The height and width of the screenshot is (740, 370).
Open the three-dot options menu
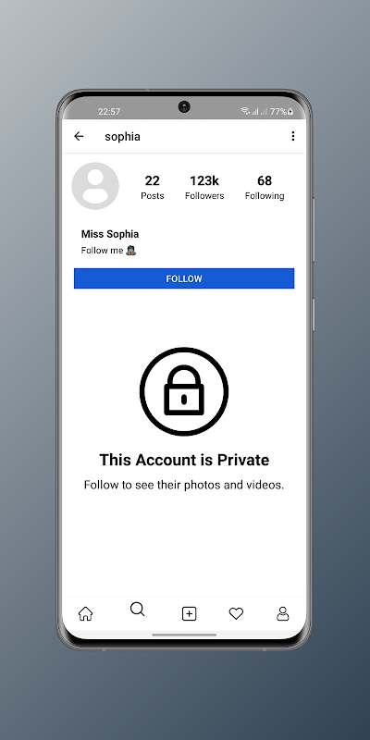click(293, 136)
